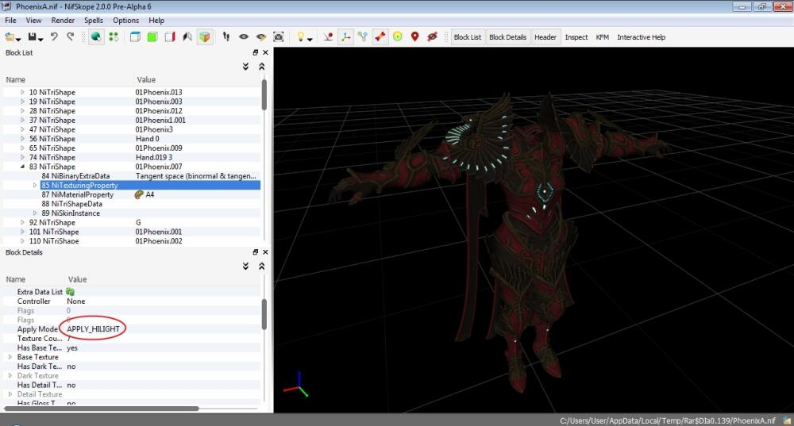Expand the 89 NiSkinInstance node

35,213
